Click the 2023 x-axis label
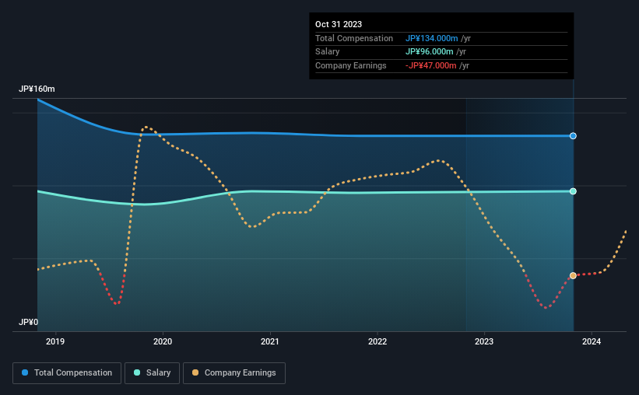Viewport: 639px width, 395px height. click(484, 341)
